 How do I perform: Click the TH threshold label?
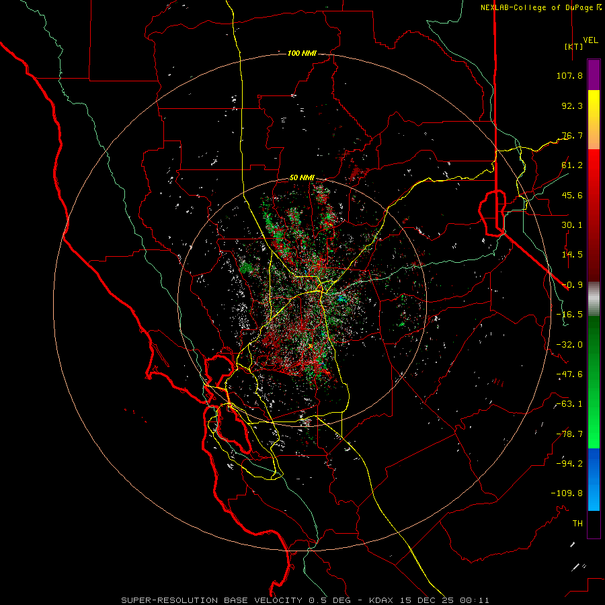pyautogui.click(x=577, y=524)
